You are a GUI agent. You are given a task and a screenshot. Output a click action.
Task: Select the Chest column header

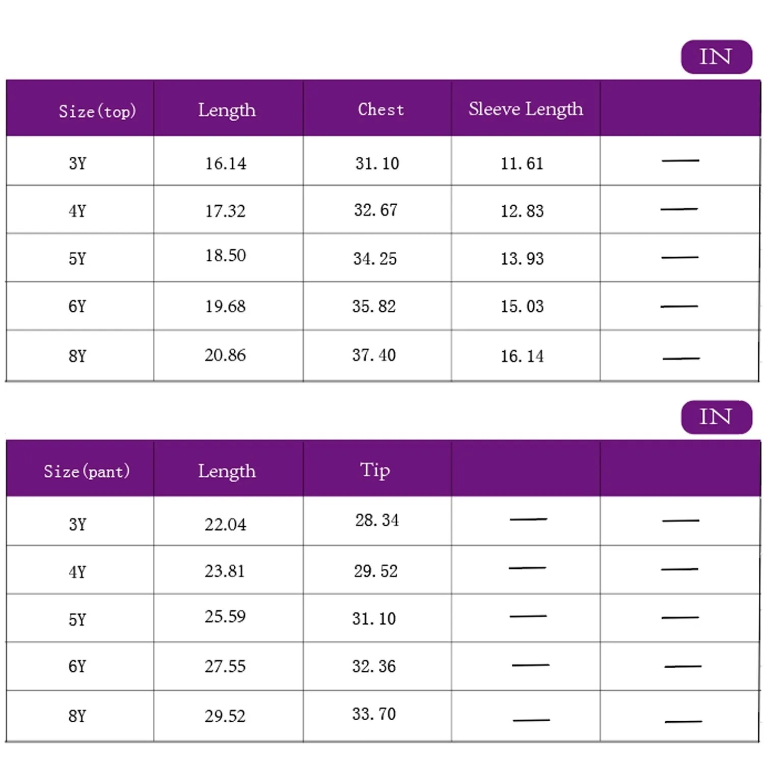pos(380,110)
